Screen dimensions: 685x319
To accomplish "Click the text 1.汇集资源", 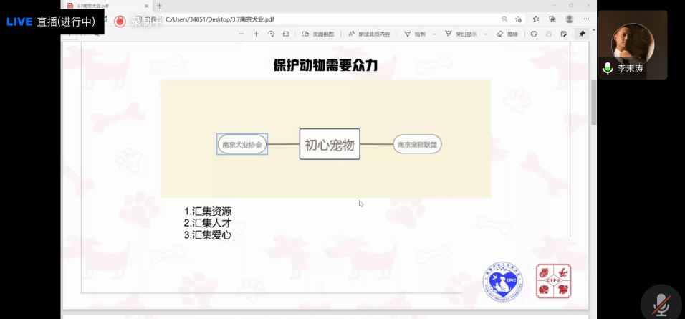I will tap(208, 211).
